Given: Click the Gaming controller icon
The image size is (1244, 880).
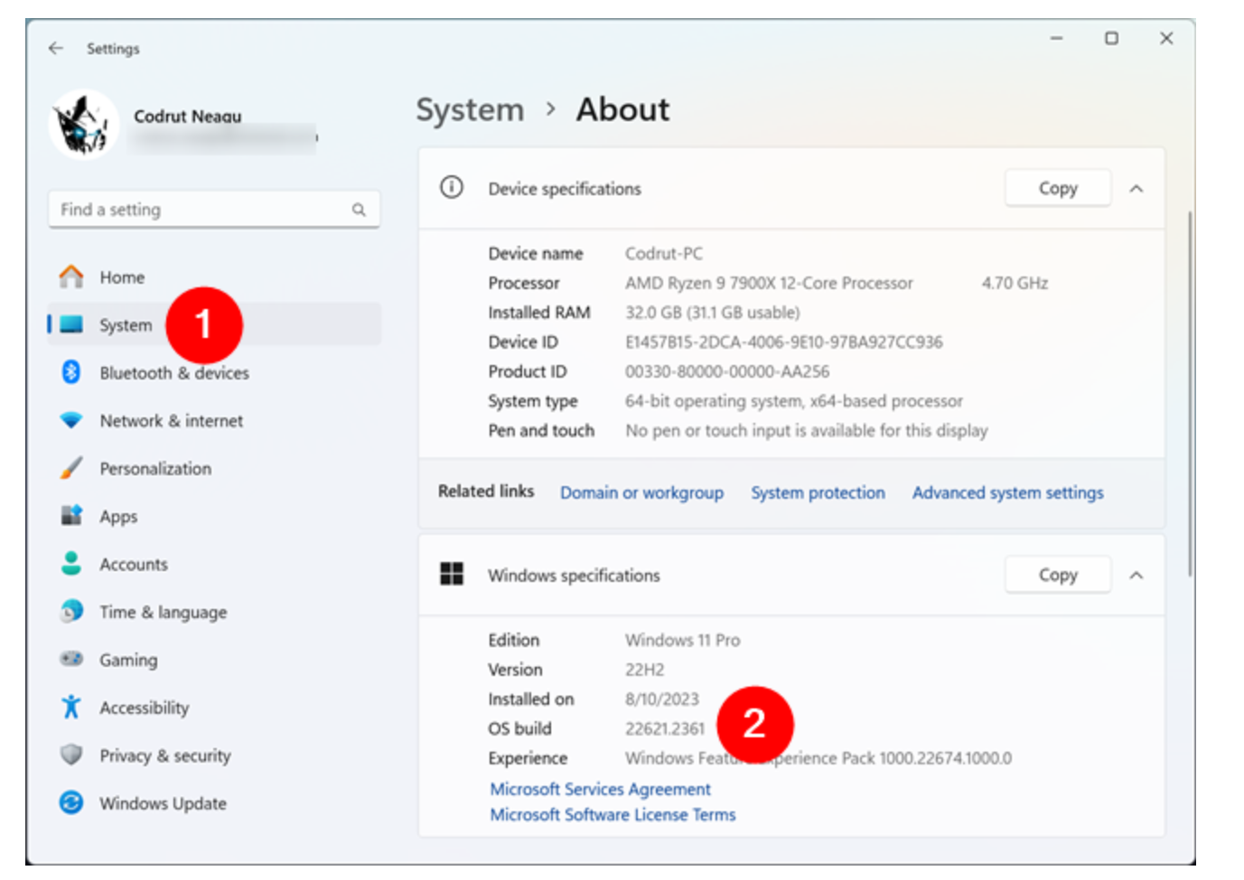Looking at the screenshot, I should coord(71,659).
